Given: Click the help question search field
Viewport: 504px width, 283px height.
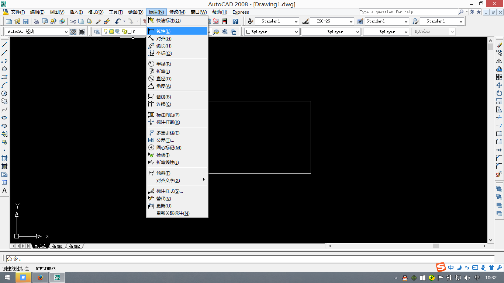Looking at the screenshot, I should click(408, 12).
